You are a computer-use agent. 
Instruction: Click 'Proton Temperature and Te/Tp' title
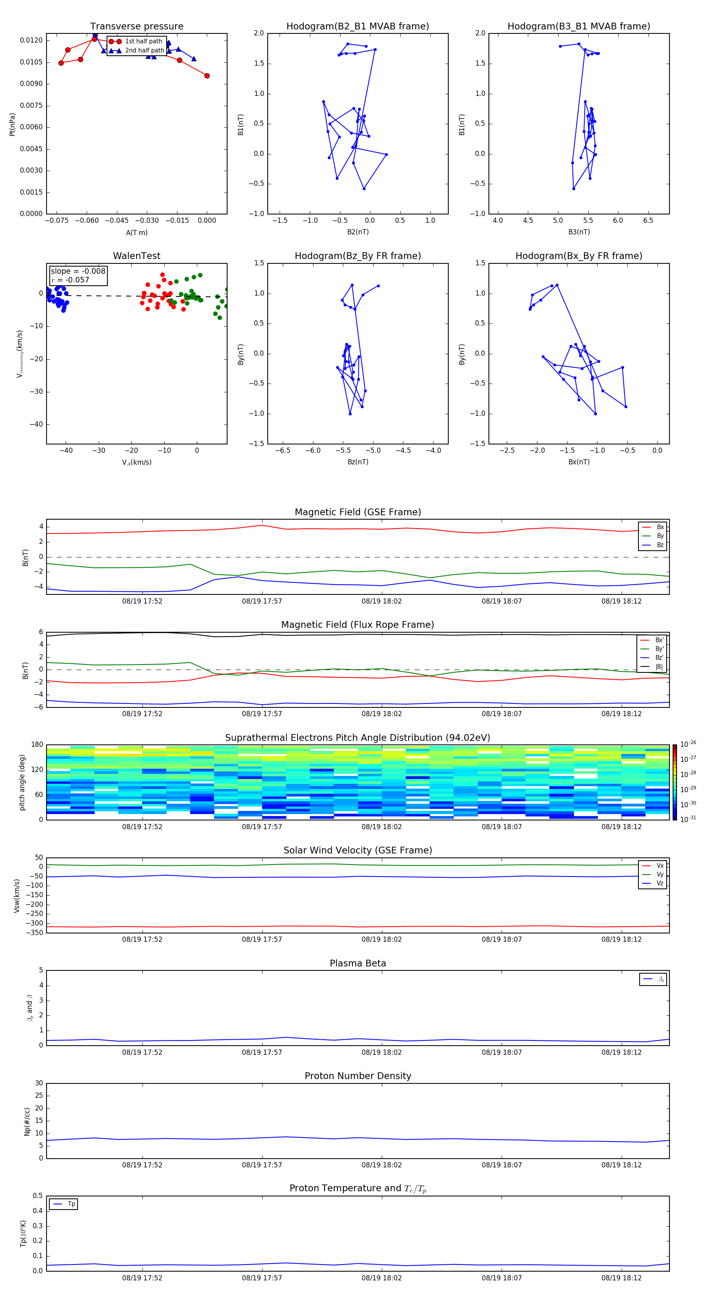coord(358,1188)
